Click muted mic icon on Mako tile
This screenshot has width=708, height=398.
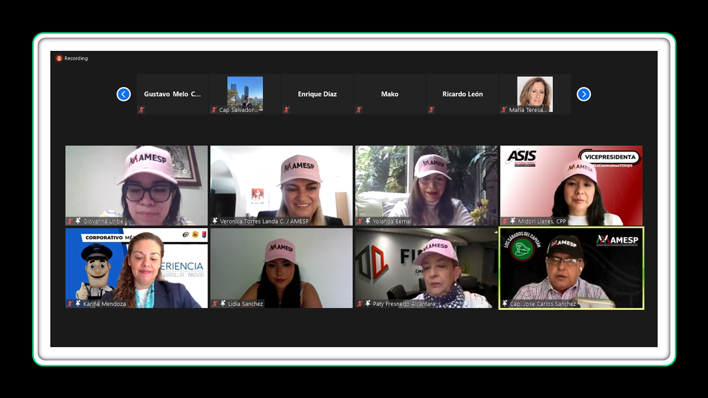pos(358,109)
